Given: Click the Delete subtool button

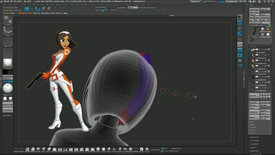Looking at the screenshot, I should point(254,117).
